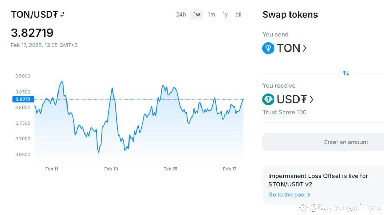Click the TON token name in You send

click(x=288, y=48)
